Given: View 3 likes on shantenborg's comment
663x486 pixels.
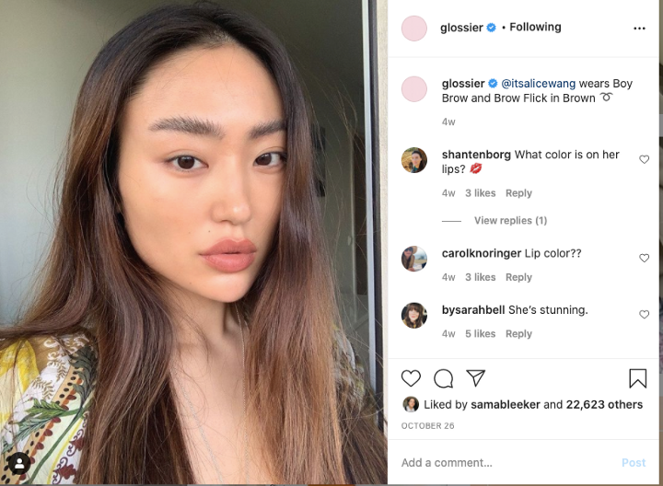Looking at the screenshot, I should (481, 193).
